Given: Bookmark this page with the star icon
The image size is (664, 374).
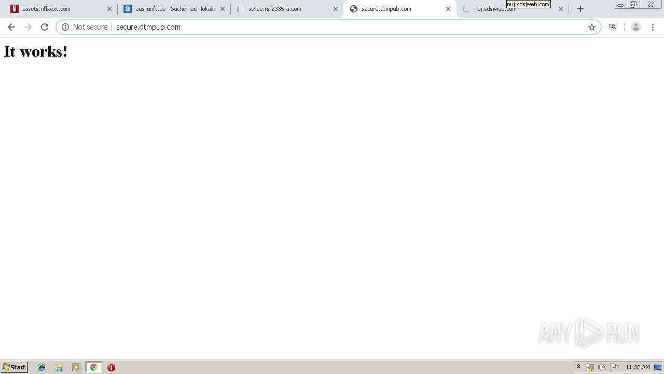Looking at the screenshot, I should 592,27.
